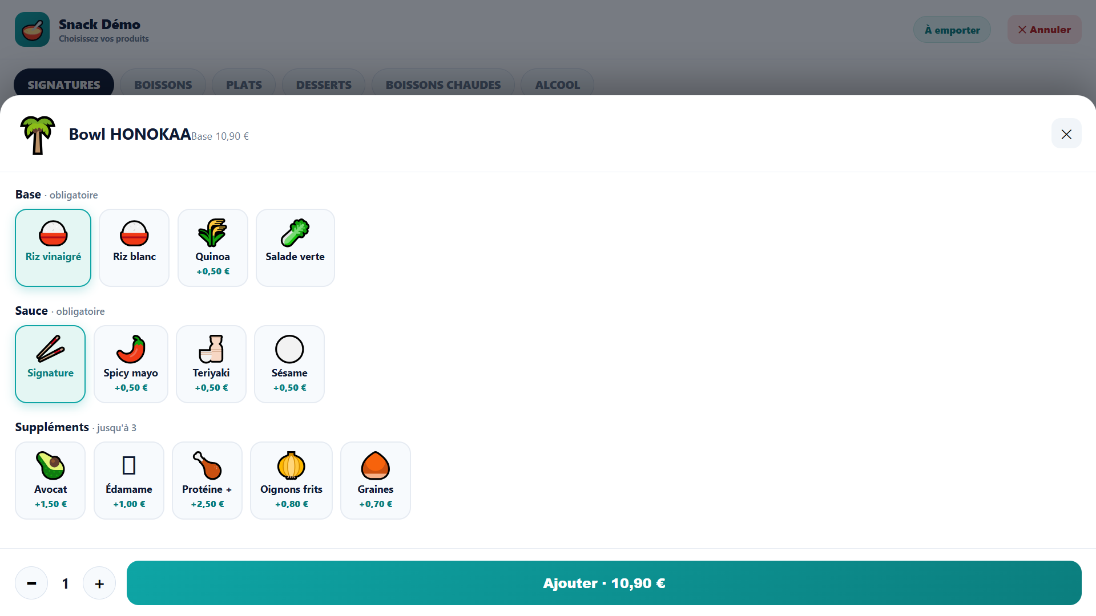This screenshot has height=616, width=1096.
Task: Add the Avocat supplement
Action: point(50,480)
